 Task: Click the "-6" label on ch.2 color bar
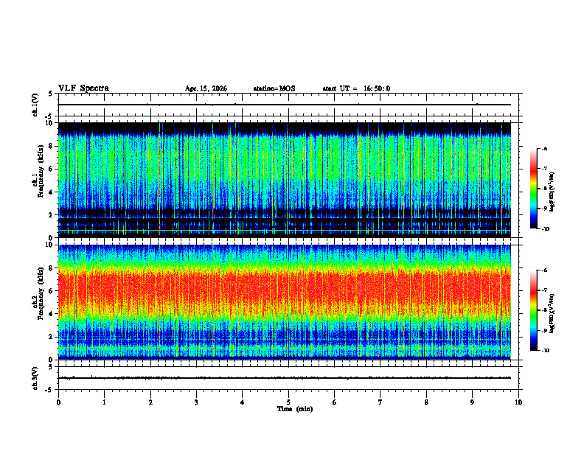point(544,270)
